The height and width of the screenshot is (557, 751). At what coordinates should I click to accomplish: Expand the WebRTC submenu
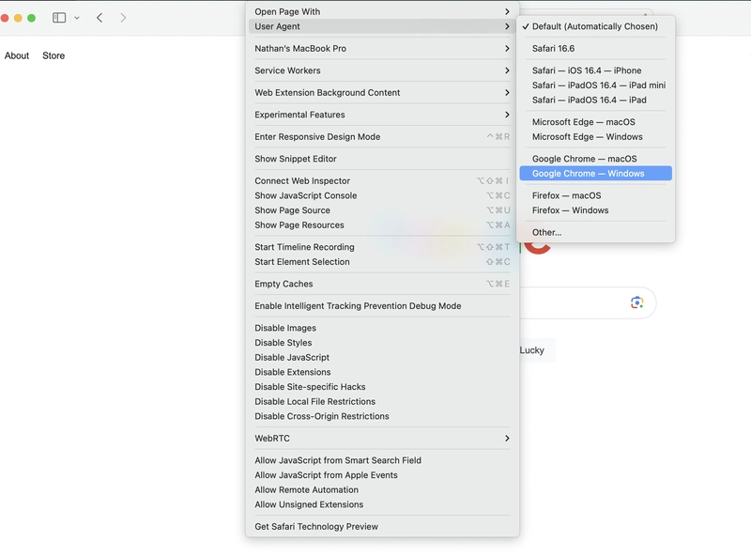pyautogui.click(x=382, y=438)
